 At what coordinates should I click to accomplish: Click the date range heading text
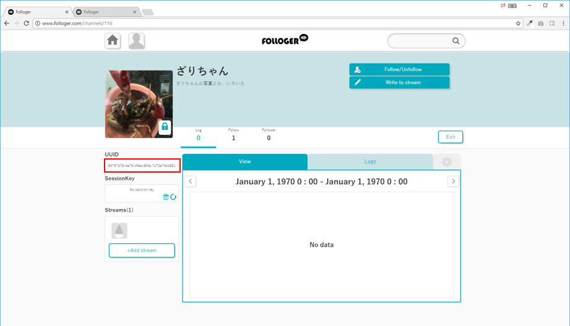click(x=321, y=182)
